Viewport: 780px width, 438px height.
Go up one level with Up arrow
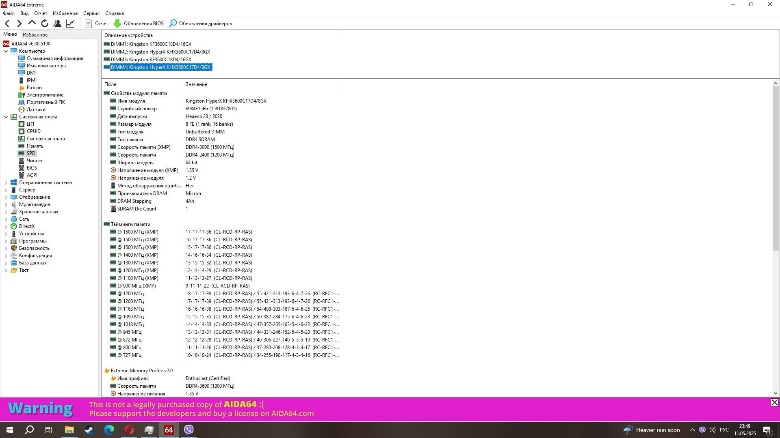32,23
